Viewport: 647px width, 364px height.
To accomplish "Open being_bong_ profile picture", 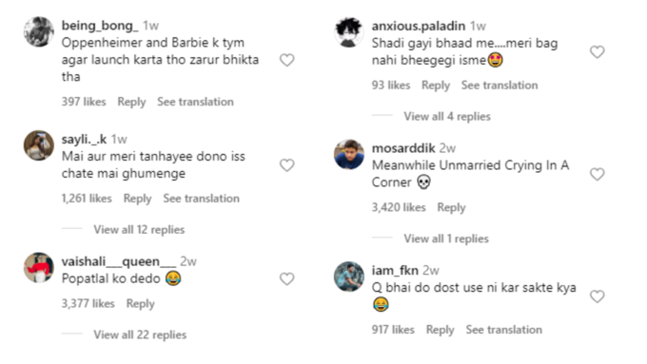I will (x=39, y=31).
